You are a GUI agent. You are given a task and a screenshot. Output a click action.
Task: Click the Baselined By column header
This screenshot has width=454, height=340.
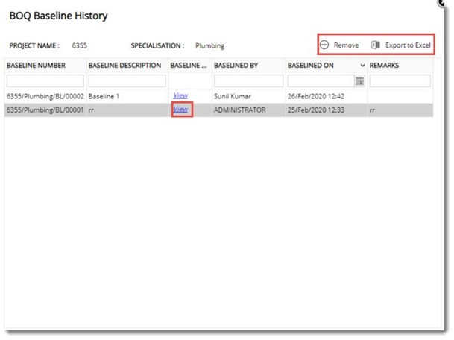[x=236, y=66]
